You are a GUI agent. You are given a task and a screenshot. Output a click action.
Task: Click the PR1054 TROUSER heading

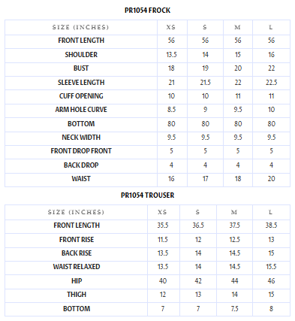coord(147,195)
